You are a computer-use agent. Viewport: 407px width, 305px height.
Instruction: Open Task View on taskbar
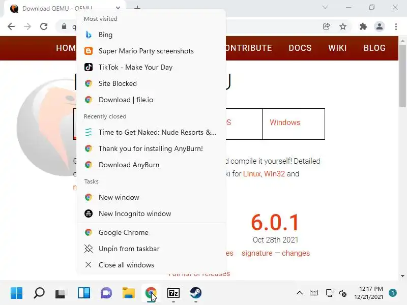click(62, 293)
